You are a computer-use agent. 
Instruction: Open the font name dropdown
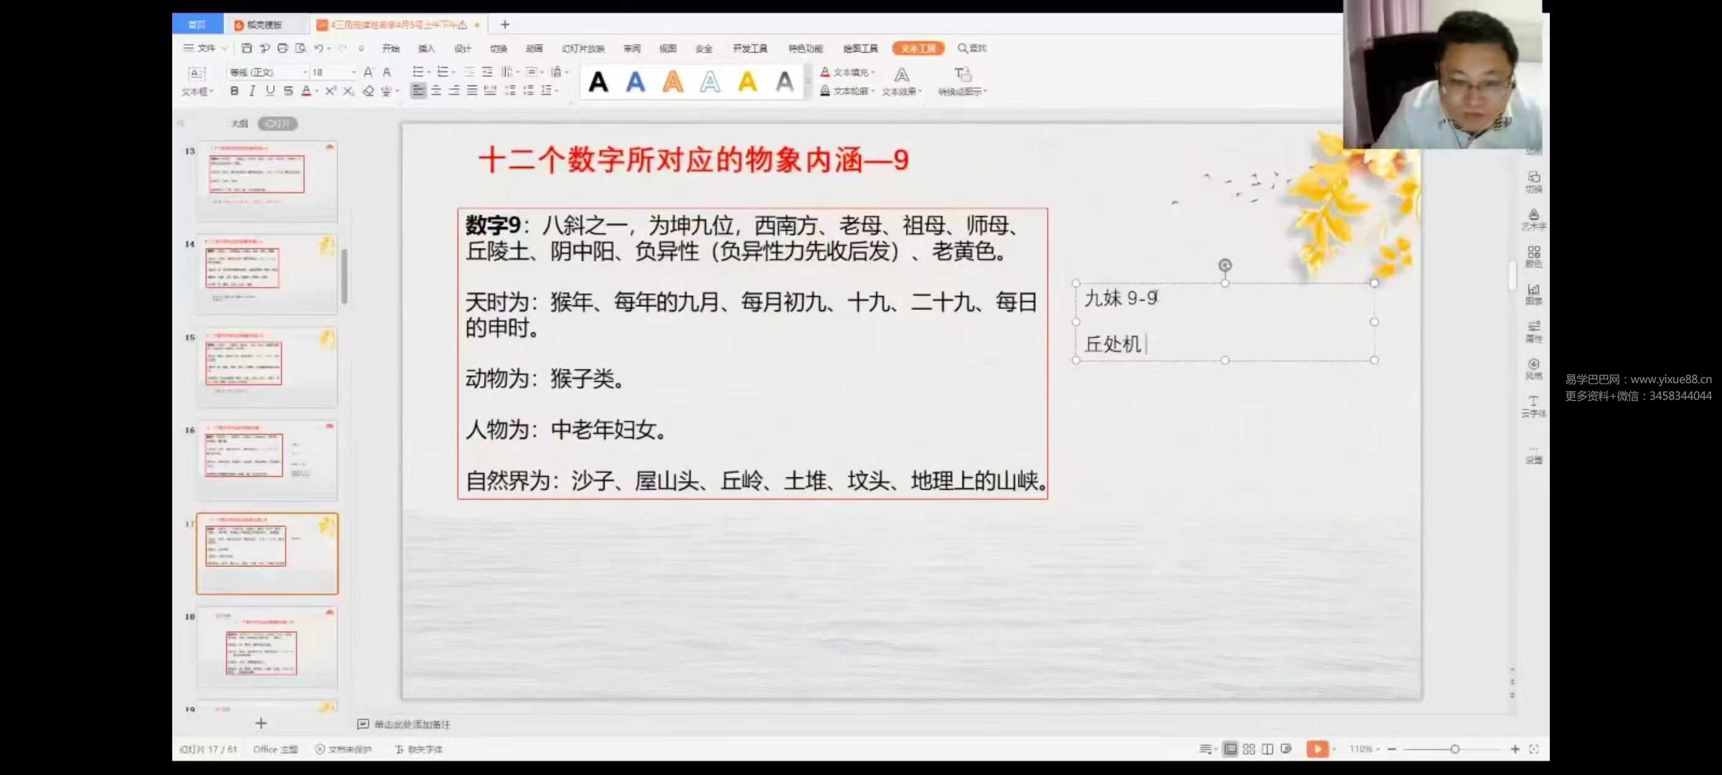[305, 71]
